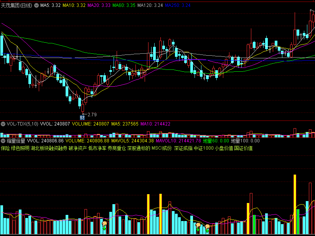Open the 融资融券 tag

click(58, 149)
